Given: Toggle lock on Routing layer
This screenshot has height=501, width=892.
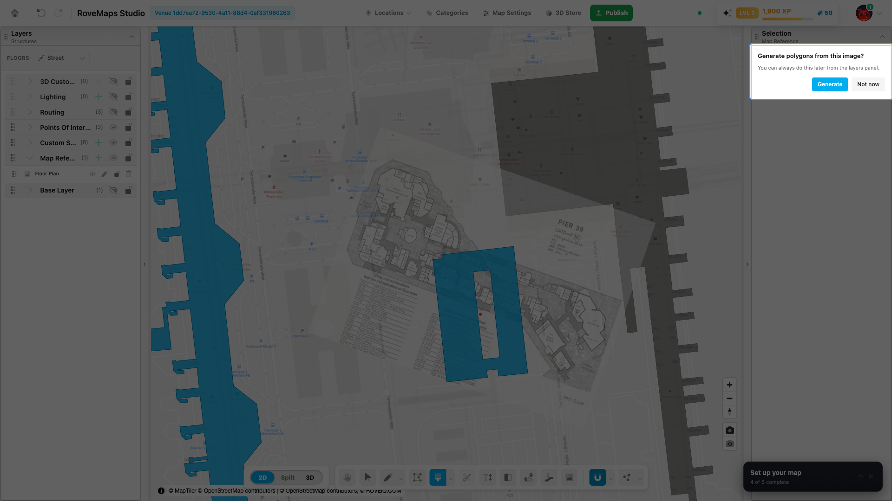Looking at the screenshot, I should [x=129, y=112].
